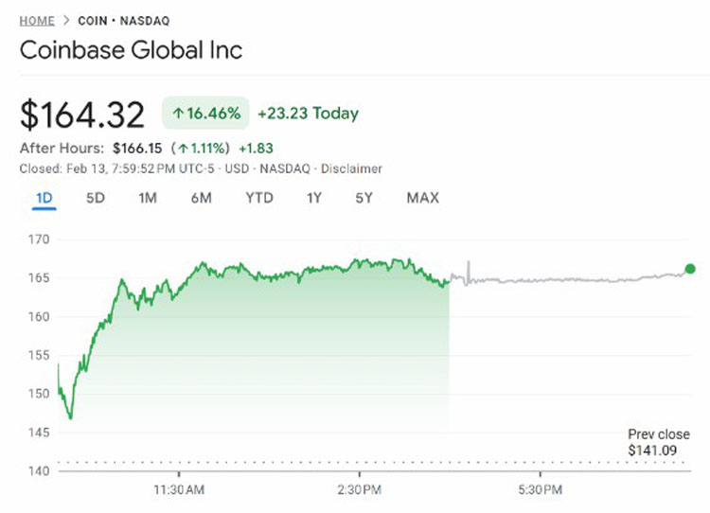Image resolution: width=710 pixels, height=513 pixels.
Task: Click the Prev close $141.09 label
Action: [652, 442]
